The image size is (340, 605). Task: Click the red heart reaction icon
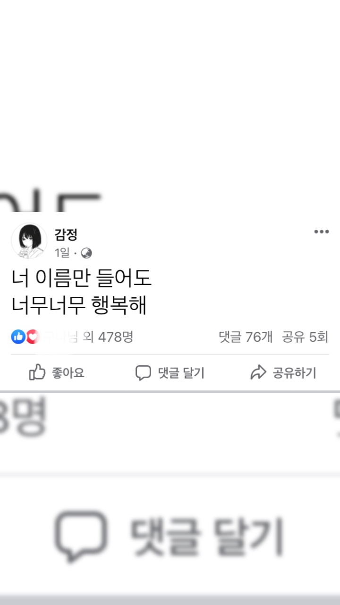point(32,337)
